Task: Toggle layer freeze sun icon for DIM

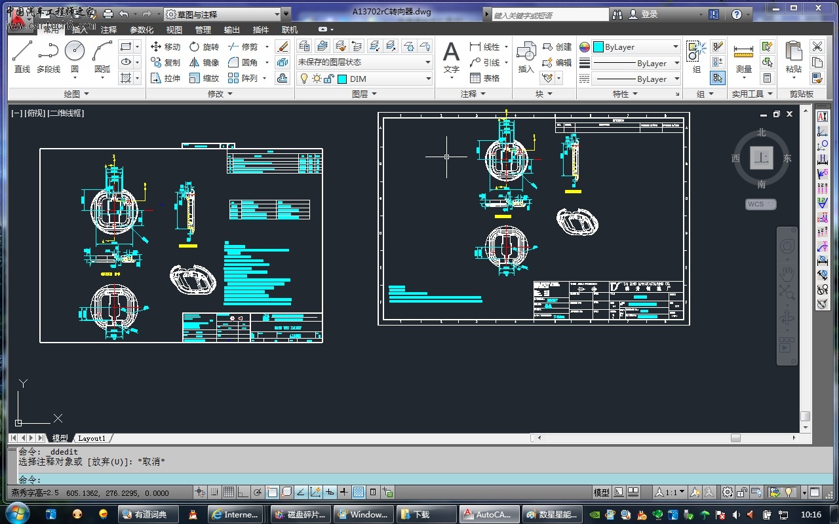Action: point(317,79)
